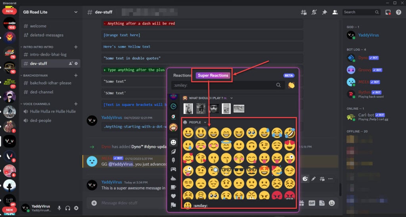Create a thread from message hover toolbar
406x217 pixels.
click(x=322, y=179)
